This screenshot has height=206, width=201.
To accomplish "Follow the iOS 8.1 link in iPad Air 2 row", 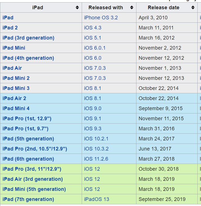I will click(x=93, y=98).
